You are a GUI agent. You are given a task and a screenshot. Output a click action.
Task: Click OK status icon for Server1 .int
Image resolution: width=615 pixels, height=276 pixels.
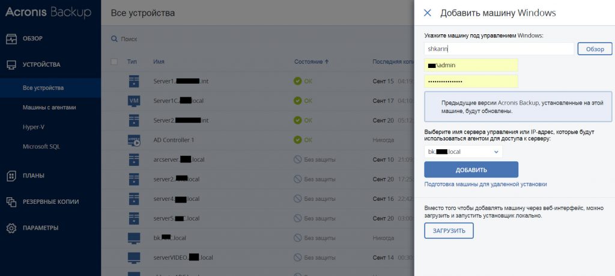point(298,81)
